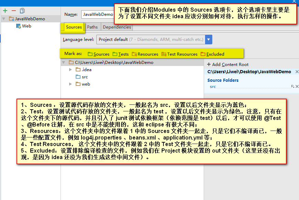Click the Resources folder icon in Mark as
The width and height of the screenshot is (299, 200).
[134, 54]
